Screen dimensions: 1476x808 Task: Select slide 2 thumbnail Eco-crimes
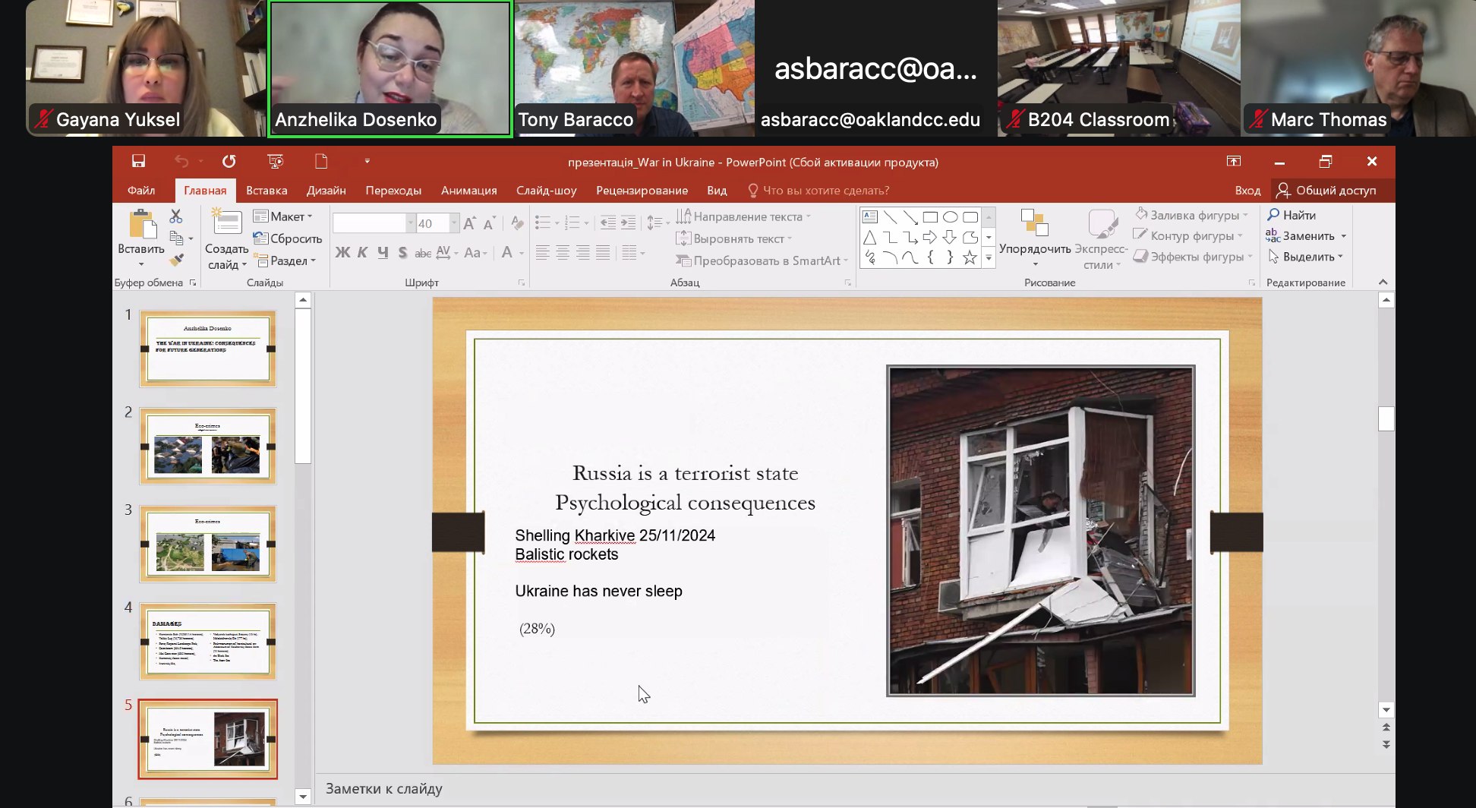click(207, 447)
